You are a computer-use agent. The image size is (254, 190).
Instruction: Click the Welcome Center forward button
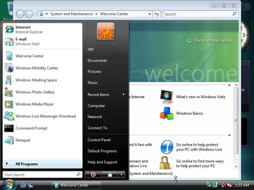(29, 14)
